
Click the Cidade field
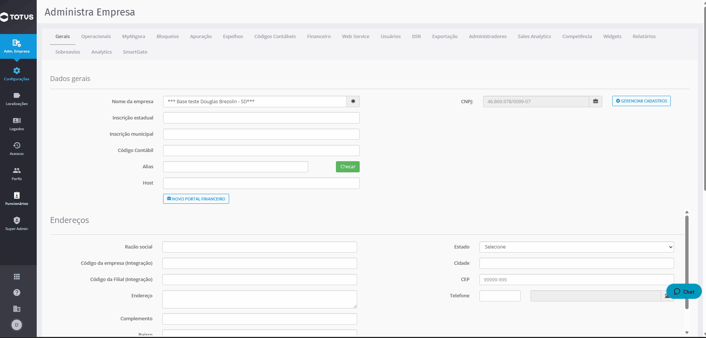pyautogui.click(x=577, y=263)
